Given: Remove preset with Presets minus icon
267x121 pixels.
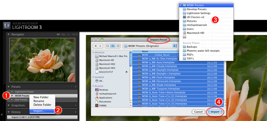Looking at the screenshot, I should pyautogui.click(x=71, y=87).
